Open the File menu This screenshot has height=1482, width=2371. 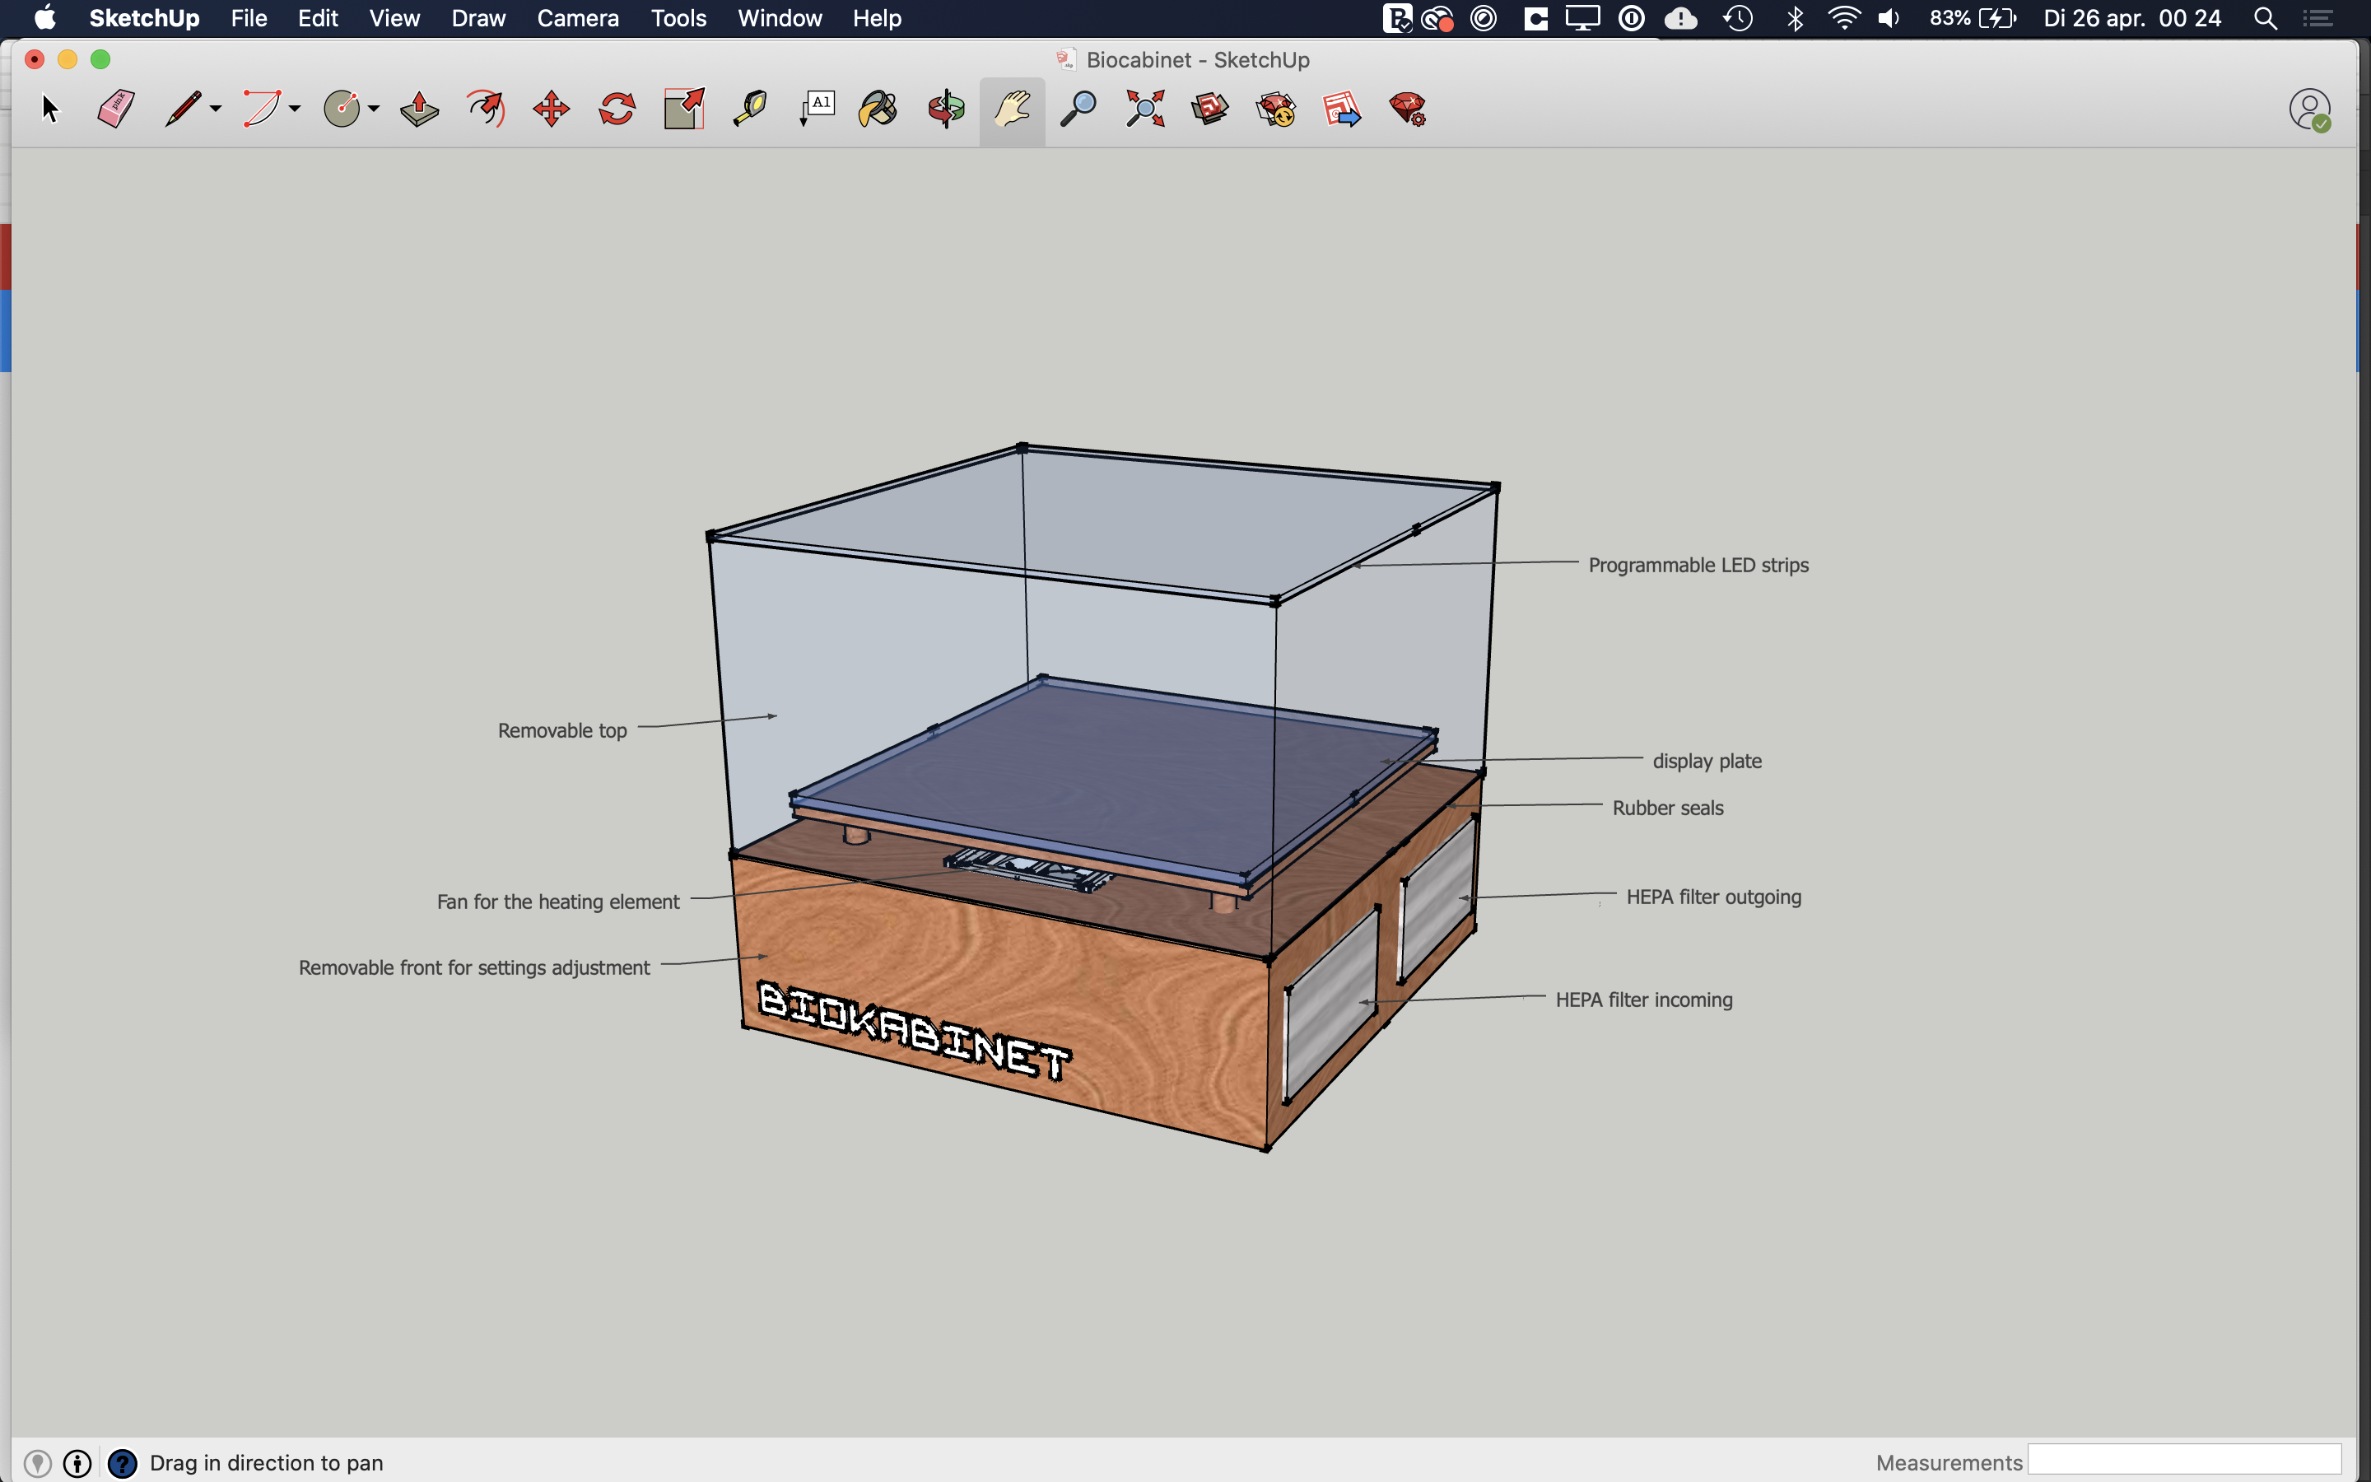click(x=249, y=19)
